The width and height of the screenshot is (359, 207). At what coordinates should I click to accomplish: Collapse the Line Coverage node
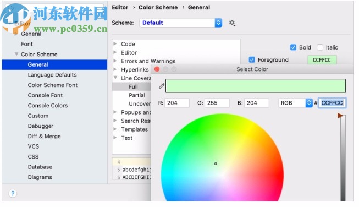coord(115,78)
